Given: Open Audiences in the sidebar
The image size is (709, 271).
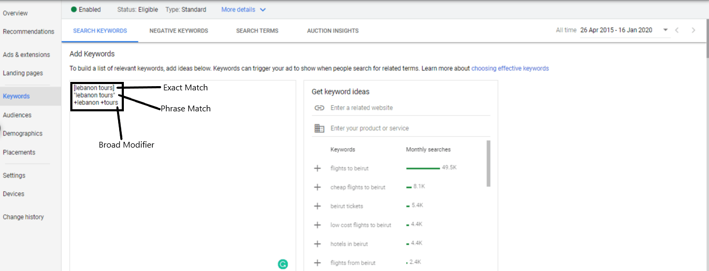Looking at the screenshot, I should click(17, 115).
